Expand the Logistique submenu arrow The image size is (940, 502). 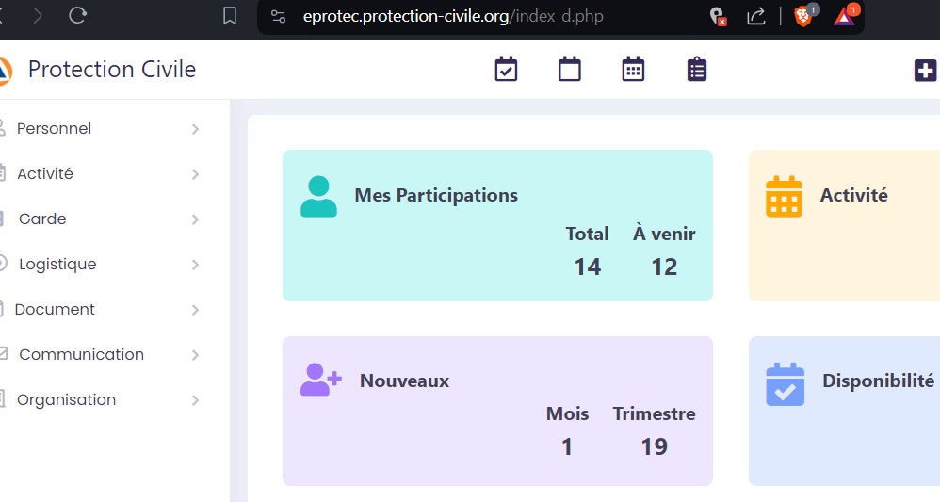195,265
